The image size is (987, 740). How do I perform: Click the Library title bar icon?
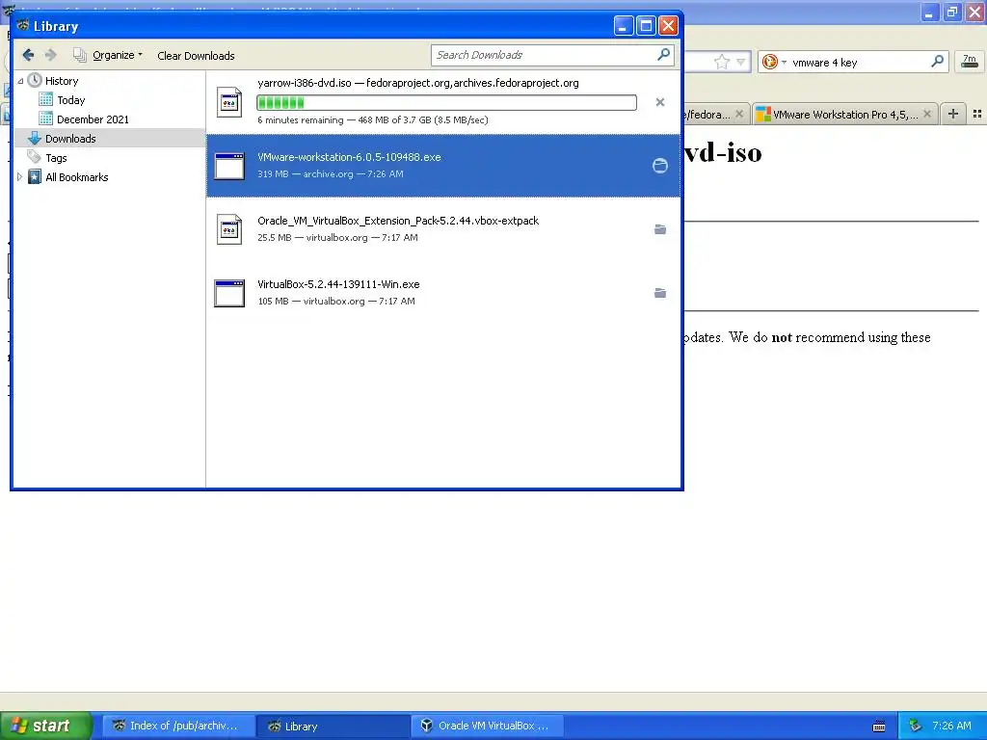[23, 25]
